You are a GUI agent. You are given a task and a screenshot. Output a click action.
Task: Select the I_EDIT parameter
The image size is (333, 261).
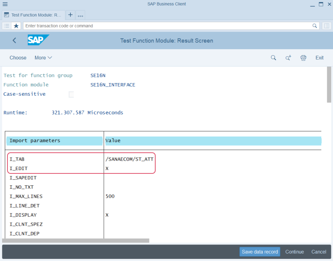click(x=19, y=168)
